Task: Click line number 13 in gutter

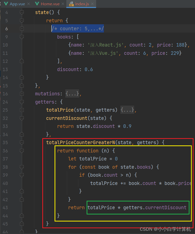Action: 5,69
